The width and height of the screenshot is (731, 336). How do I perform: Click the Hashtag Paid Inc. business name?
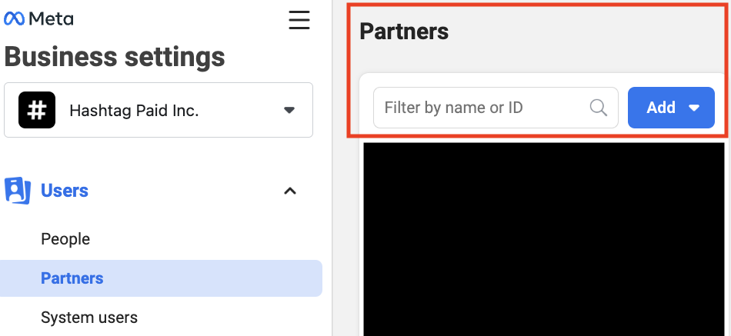coord(134,110)
